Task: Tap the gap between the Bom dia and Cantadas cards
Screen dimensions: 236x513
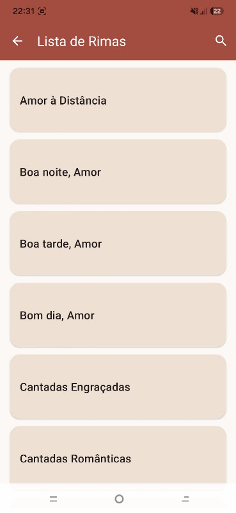Action: click(118, 351)
